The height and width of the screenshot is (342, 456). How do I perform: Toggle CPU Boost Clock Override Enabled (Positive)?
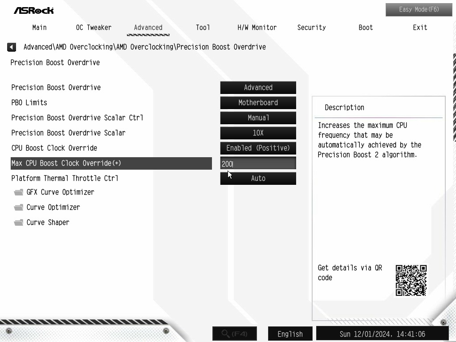point(258,148)
